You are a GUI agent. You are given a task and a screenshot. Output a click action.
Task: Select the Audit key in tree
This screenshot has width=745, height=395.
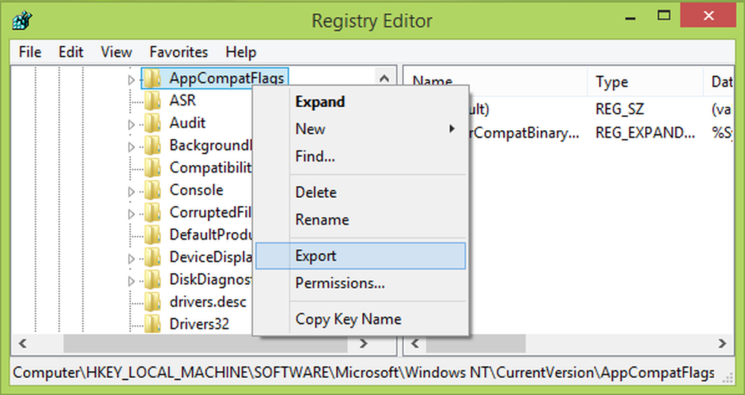188,123
